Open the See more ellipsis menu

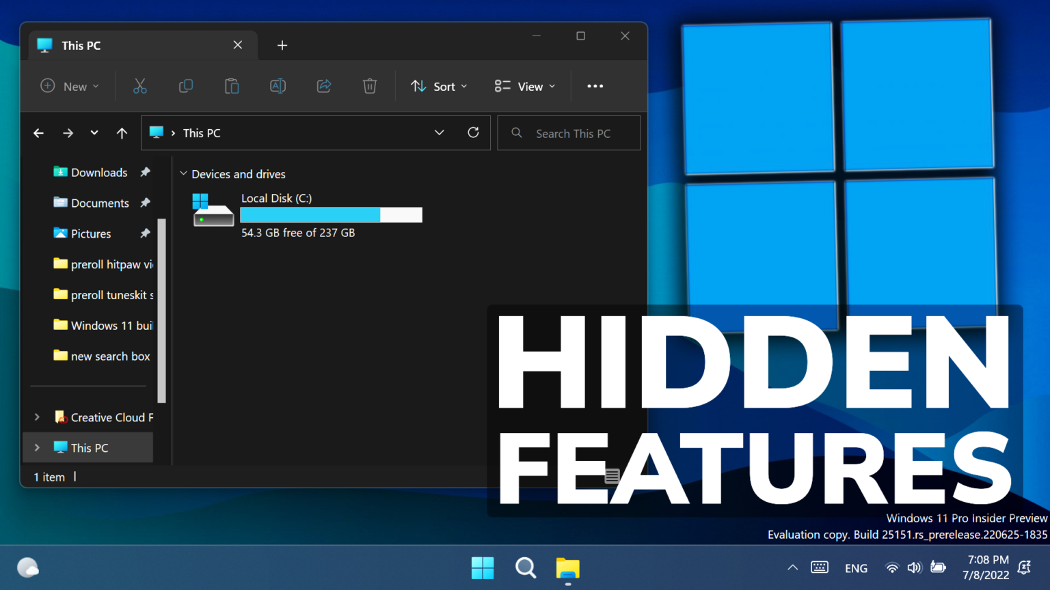594,86
